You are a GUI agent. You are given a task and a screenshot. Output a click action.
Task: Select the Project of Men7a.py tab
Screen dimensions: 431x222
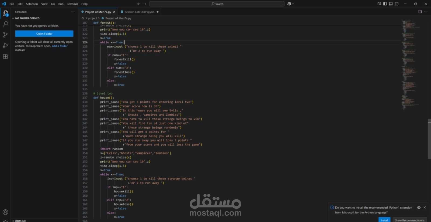(x=98, y=12)
